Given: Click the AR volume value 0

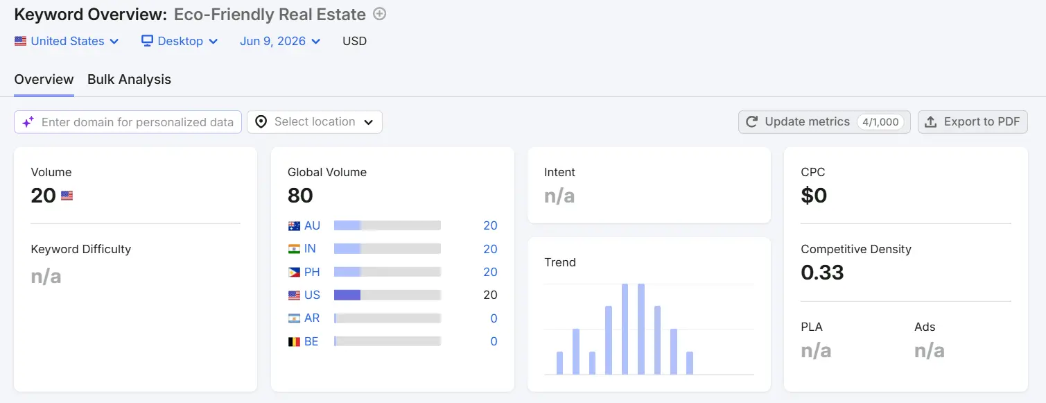Looking at the screenshot, I should coord(494,318).
